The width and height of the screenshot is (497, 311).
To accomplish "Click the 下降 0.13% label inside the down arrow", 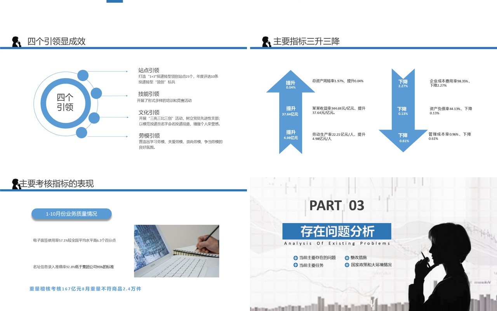I will 403,111.
